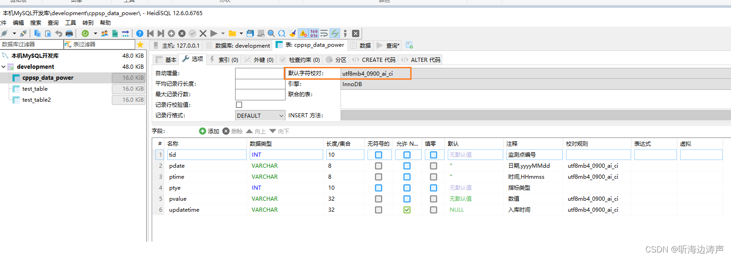Screen dimensions: 731x258
Task: Click the run query play icon
Action: [214, 33]
